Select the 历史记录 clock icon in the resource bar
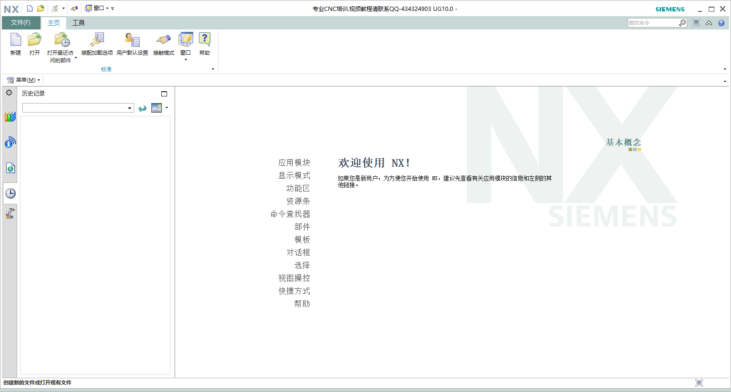731x392 pixels. (10, 193)
